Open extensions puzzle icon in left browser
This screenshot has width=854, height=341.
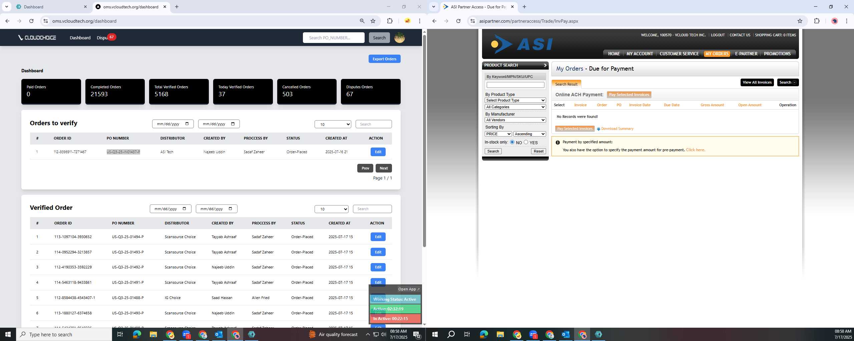(390, 21)
